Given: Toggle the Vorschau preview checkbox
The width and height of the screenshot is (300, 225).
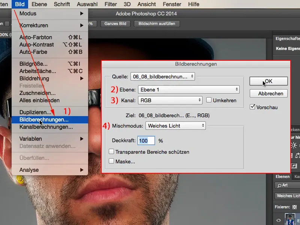Looking at the screenshot, I should point(252,107).
